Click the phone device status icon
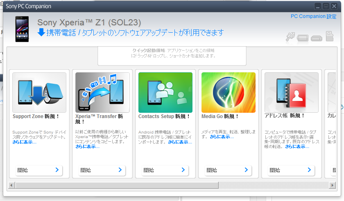Image resolution: width=344 pixels, height=201 pixels. (303, 38)
